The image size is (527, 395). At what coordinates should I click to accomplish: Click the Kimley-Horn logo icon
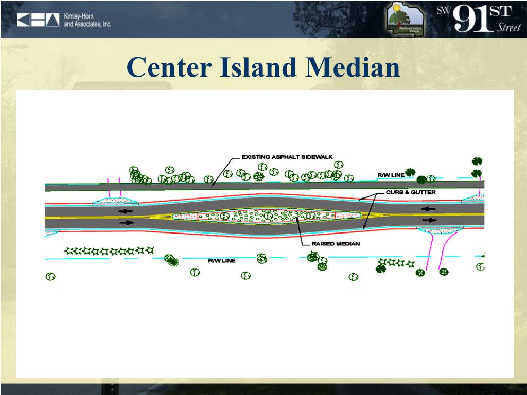pyautogui.click(x=38, y=20)
